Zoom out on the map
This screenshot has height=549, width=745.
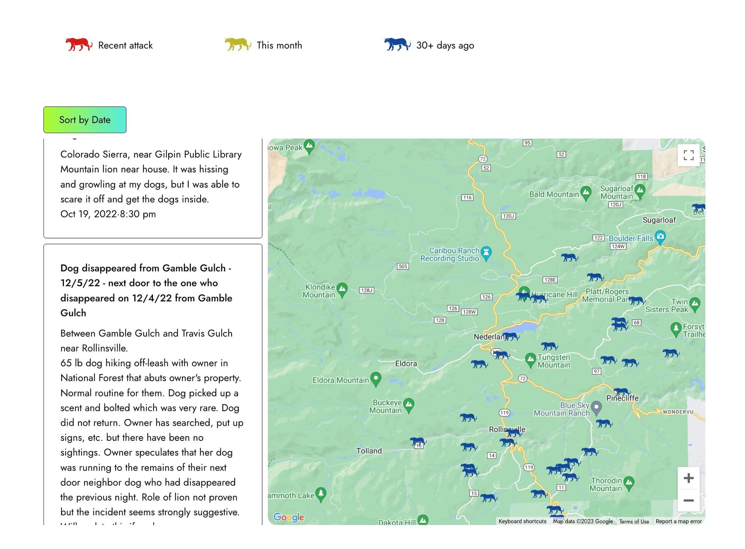688,501
